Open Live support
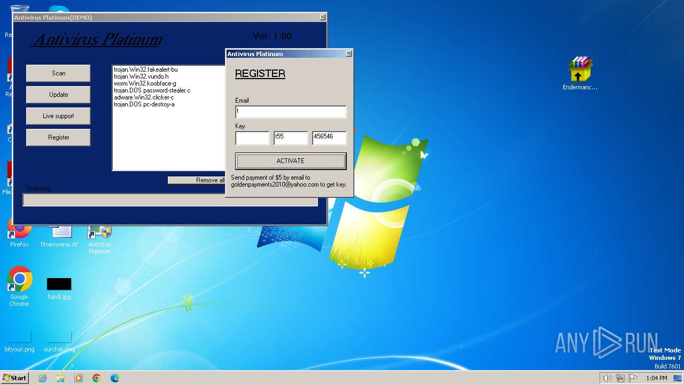684x385 pixels. pos(58,116)
